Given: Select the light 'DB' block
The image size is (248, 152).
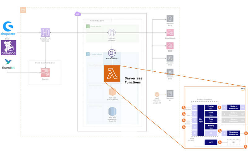Looking at the screenshot, I should point(211,133).
